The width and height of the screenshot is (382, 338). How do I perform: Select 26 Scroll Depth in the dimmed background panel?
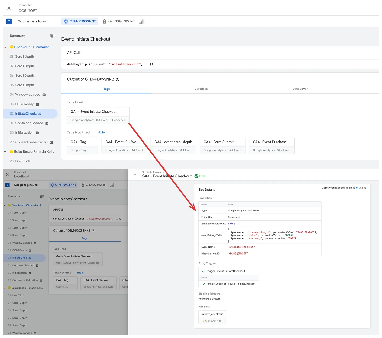[18, 311]
